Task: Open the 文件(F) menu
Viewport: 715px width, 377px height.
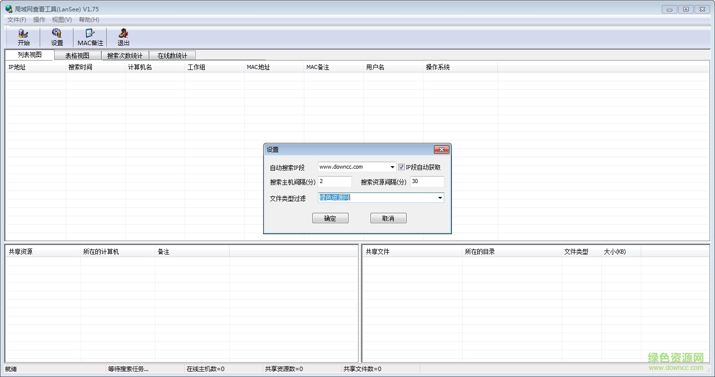Action: pos(17,20)
